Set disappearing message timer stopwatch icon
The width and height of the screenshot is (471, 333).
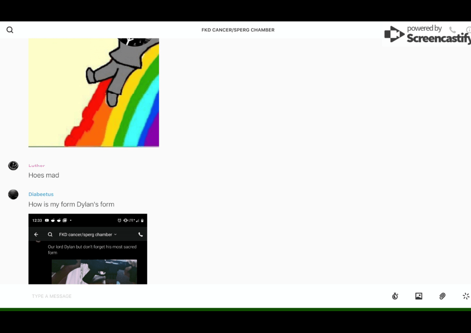395,296
